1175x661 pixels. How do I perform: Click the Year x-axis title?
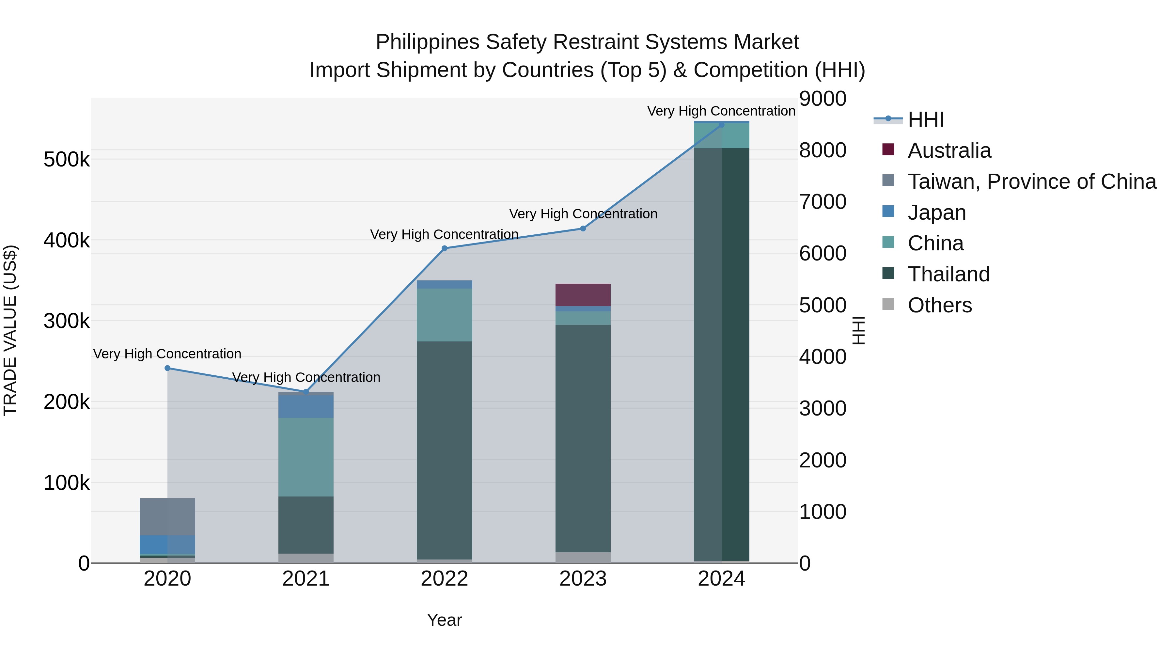click(445, 620)
